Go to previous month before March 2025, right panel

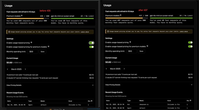pos(106,69)
